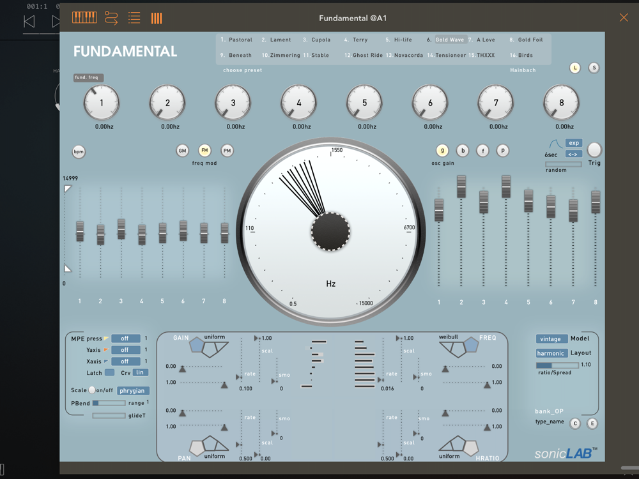Click oscillator knob 1
The image size is (639, 479).
click(102, 103)
